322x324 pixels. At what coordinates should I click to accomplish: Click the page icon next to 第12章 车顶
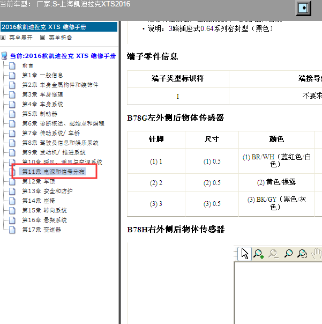coord(12,181)
